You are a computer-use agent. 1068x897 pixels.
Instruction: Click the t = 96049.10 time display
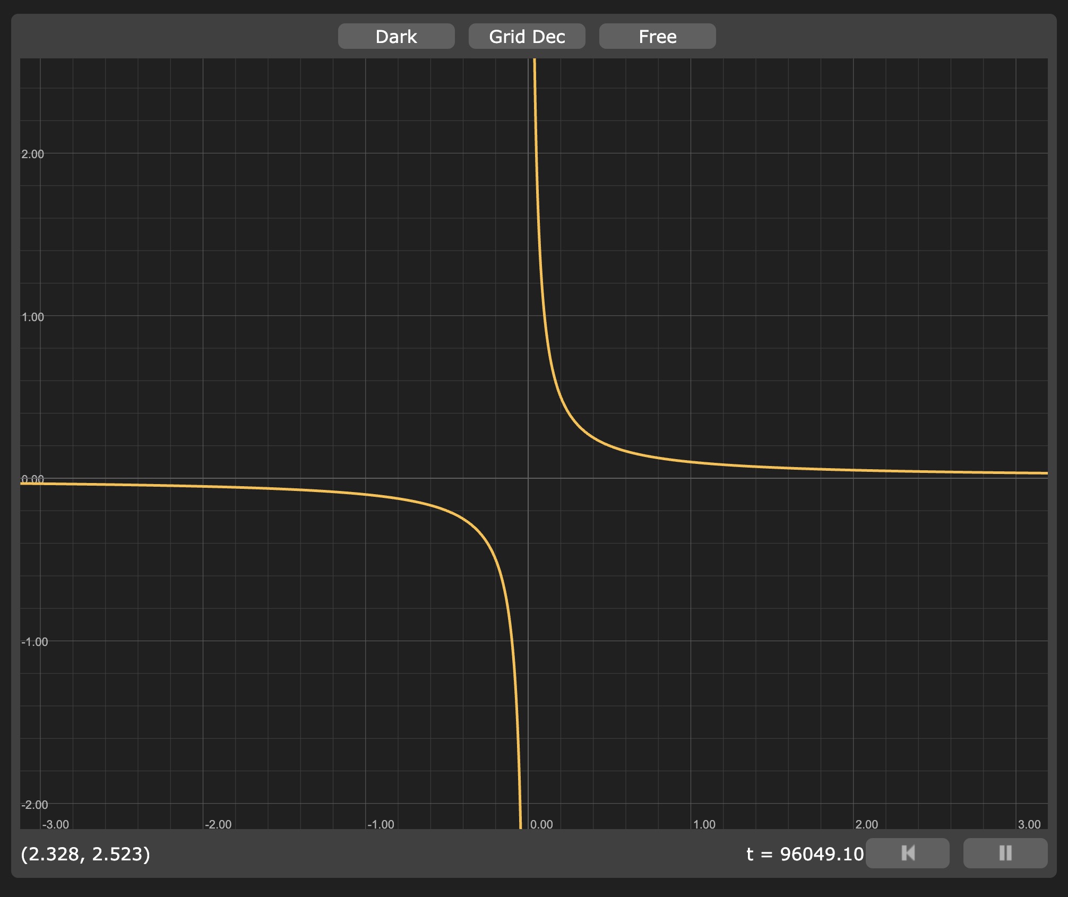click(805, 853)
